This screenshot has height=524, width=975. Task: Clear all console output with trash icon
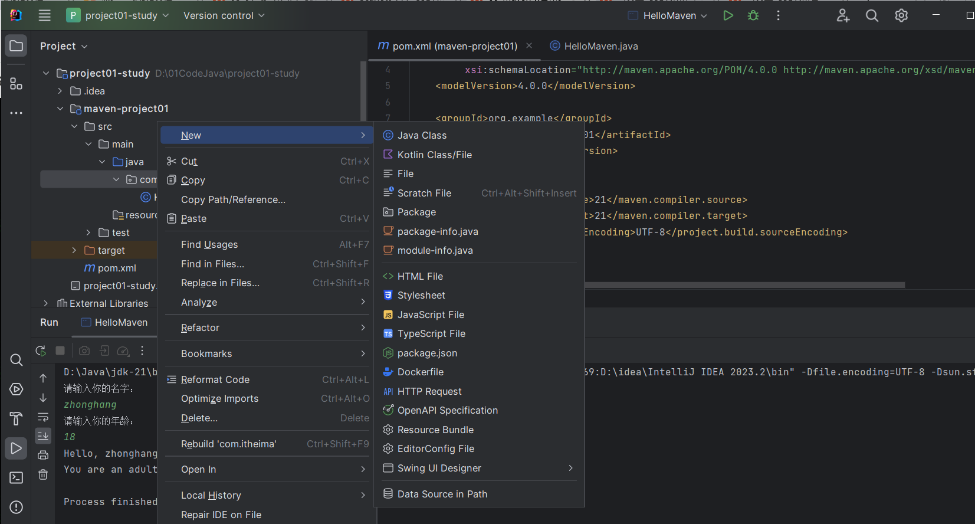click(43, 474)
